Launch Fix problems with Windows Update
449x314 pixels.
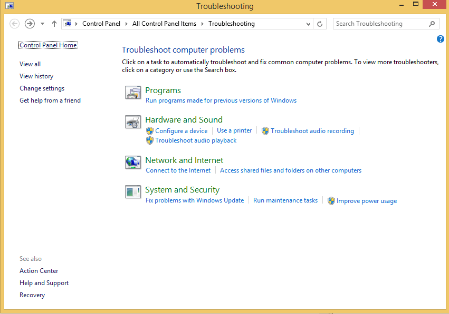pyautogui.click(x=195, y=200)
